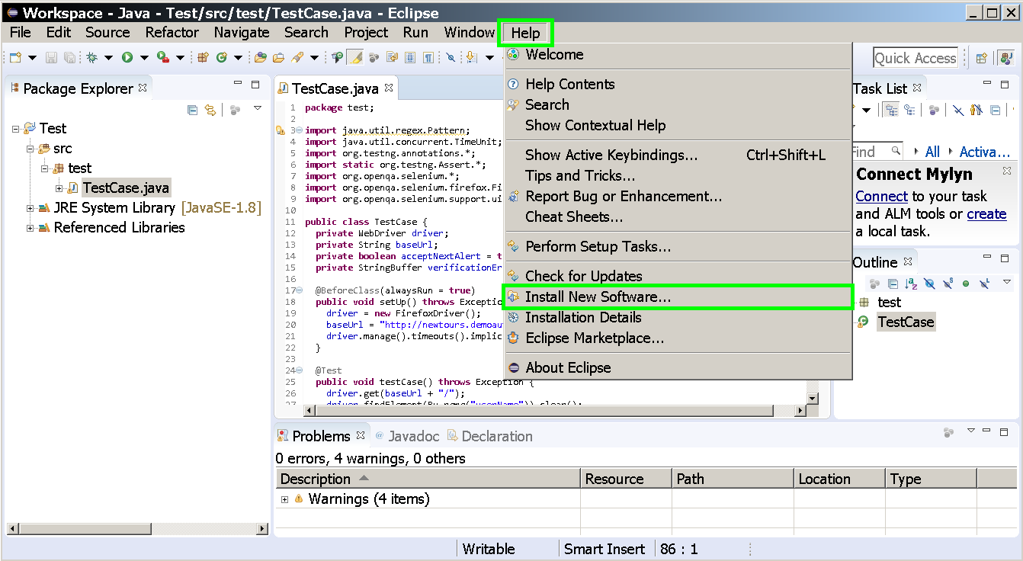The width and height of the screenshot is (1023, 561).
Task: Toggle Hide Static Members icon in Outline
Action: pos(948,284)
